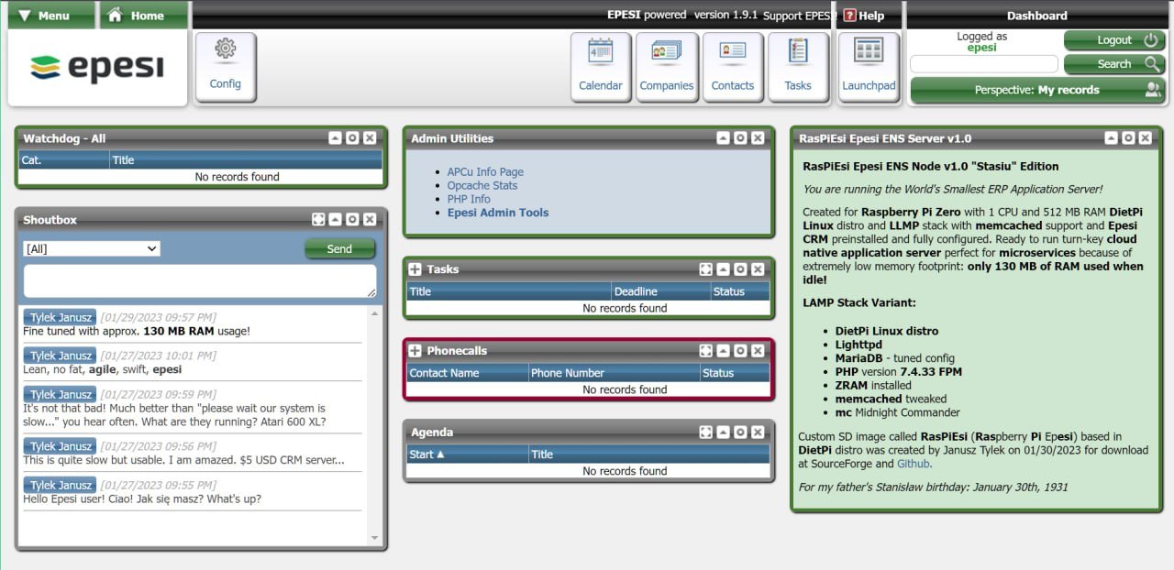The width and height of the screenshot is (1174, 570).
Task: Open the Perspective selector
Action: click(1036, 90)
